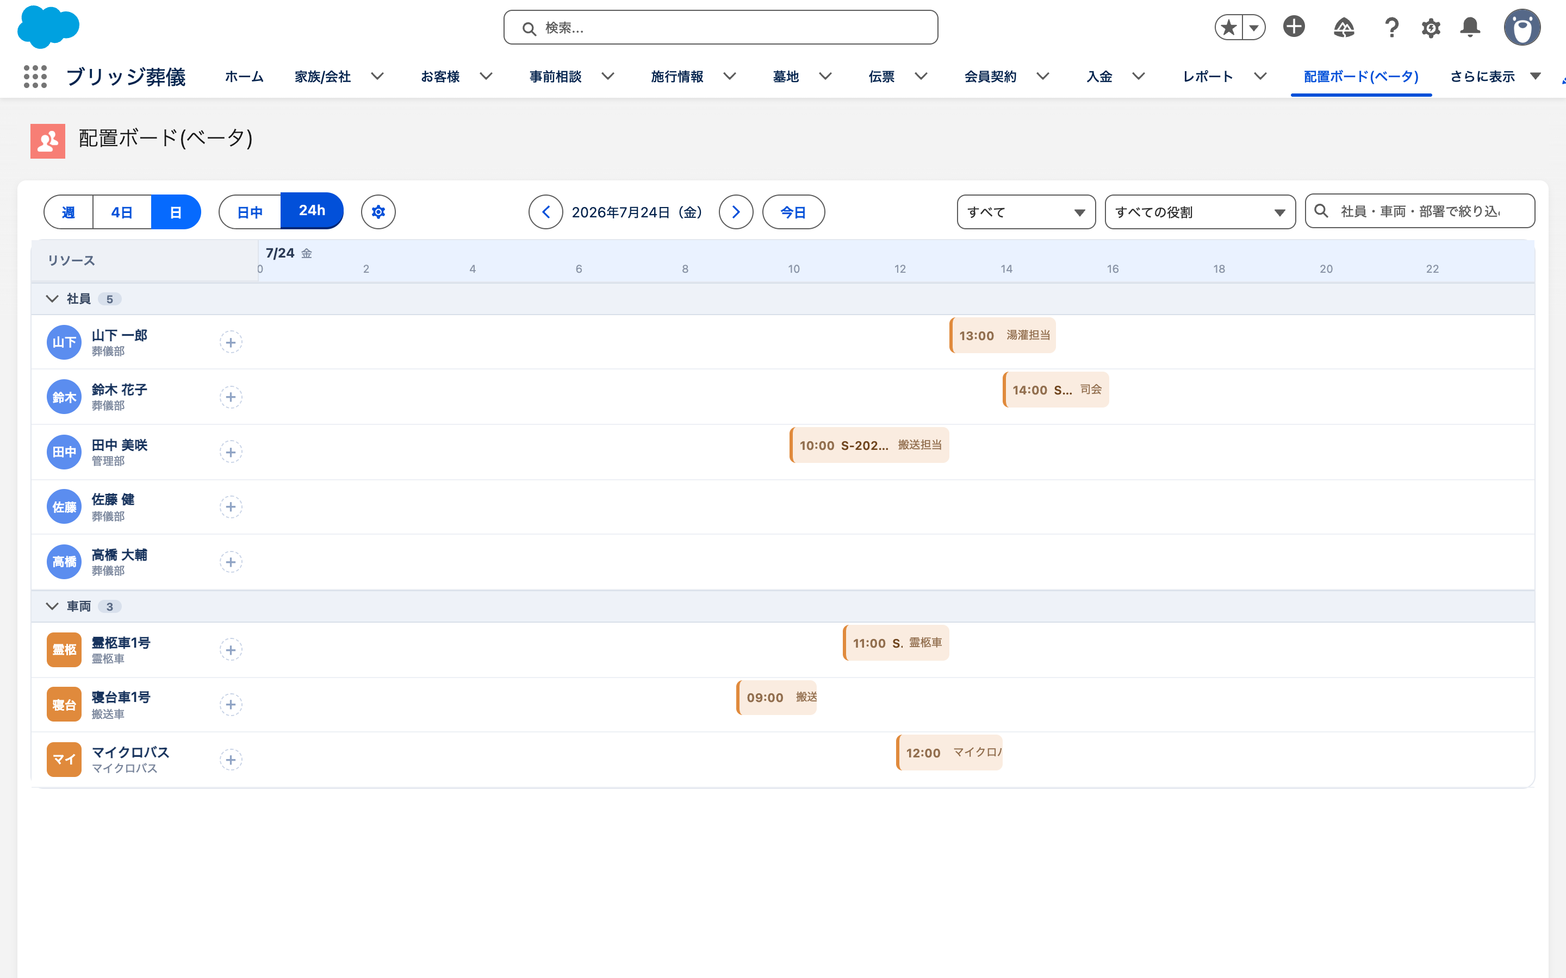Screen dimensions: 1566x978
Task: Open the すべての役割 role filter dropdown
Action: coord(1200,212)
